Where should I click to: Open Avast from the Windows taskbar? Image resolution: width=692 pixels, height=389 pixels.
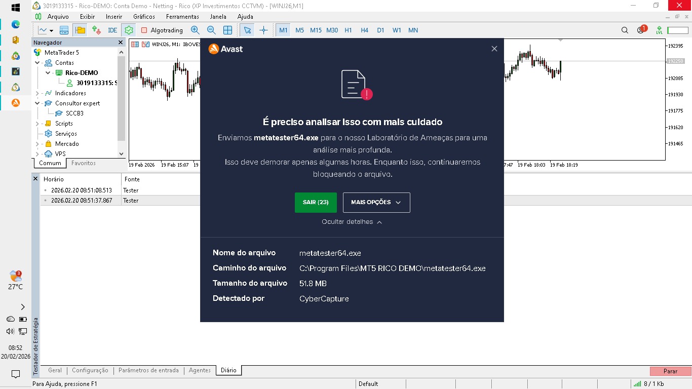[x=16, y=103]
